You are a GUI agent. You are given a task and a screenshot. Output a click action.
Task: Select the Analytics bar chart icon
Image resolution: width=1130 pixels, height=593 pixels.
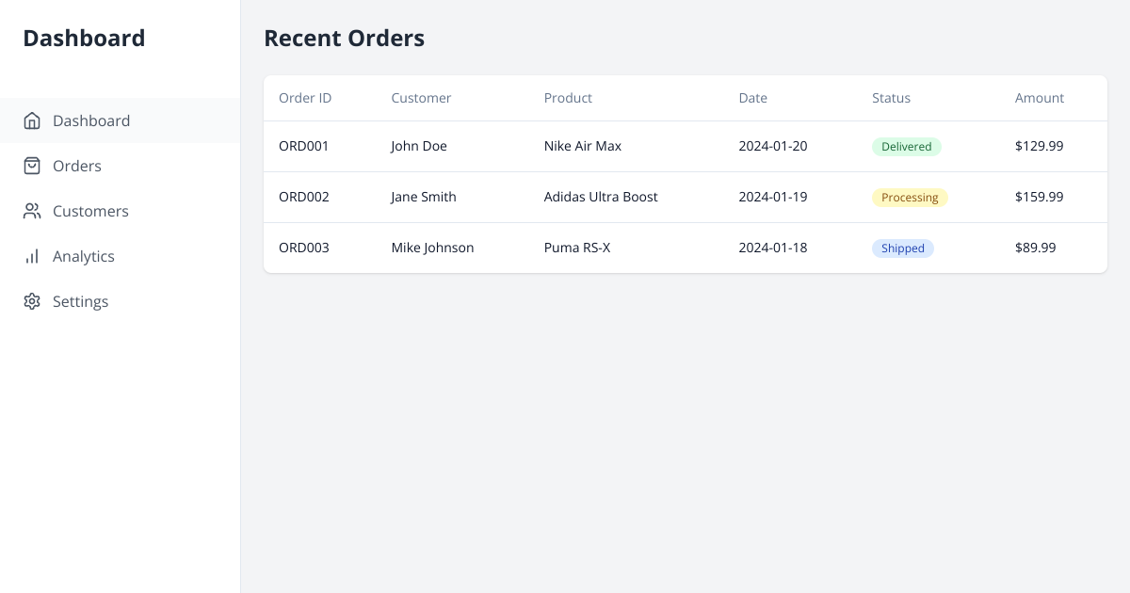pyautogui.click(x=32, y=256)
